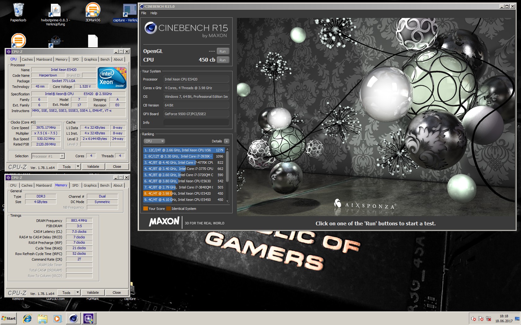Select CPU tab in bottom CPU-Z window

tap(13, 185)
